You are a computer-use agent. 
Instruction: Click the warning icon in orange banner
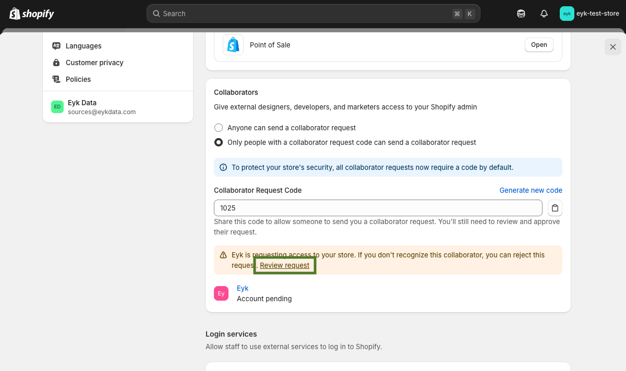tap(223, 255)
